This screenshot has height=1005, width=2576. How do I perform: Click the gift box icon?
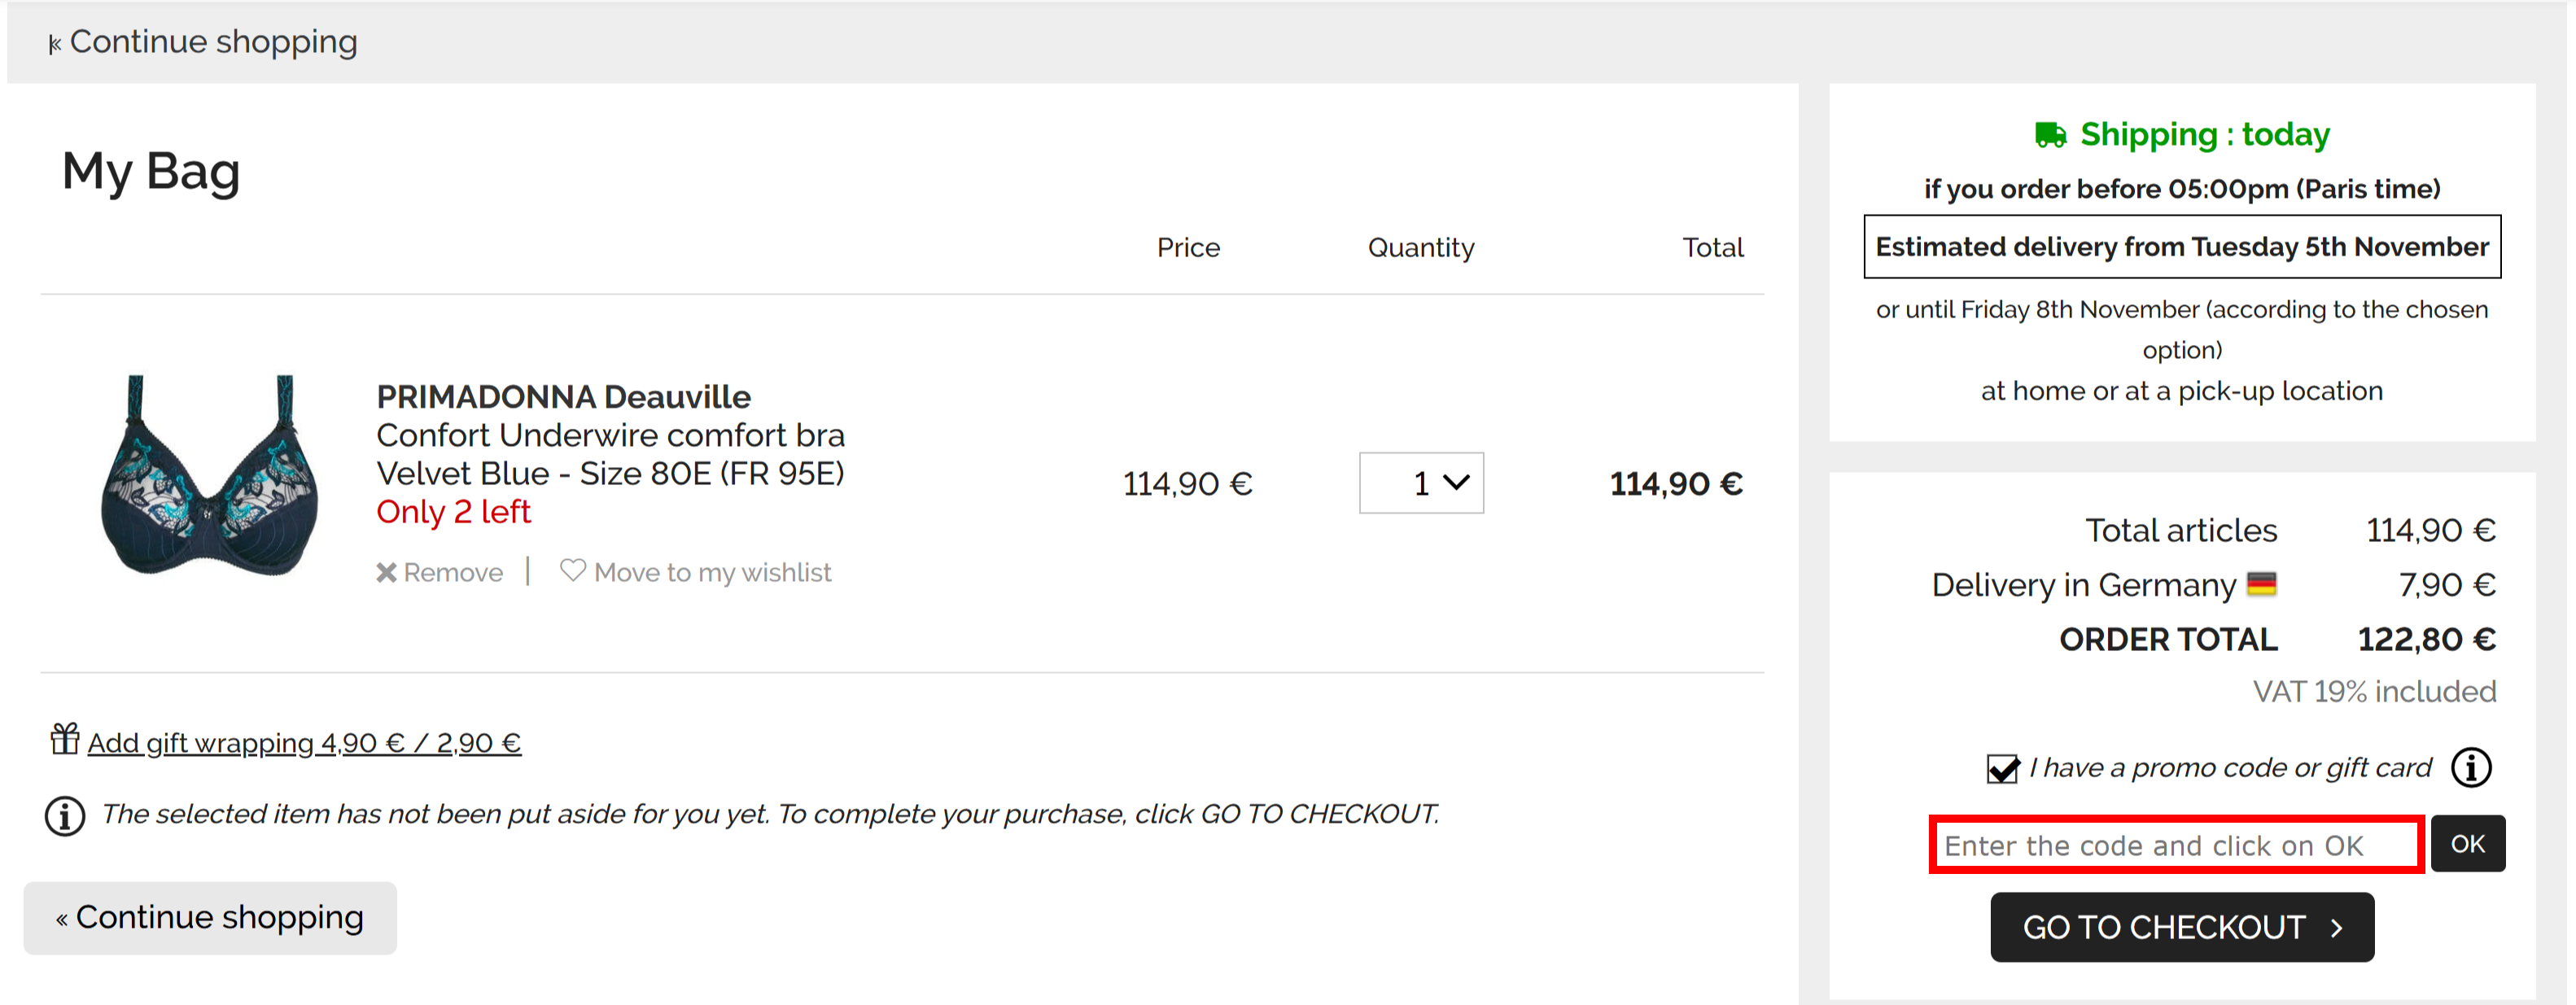[65, 739]
